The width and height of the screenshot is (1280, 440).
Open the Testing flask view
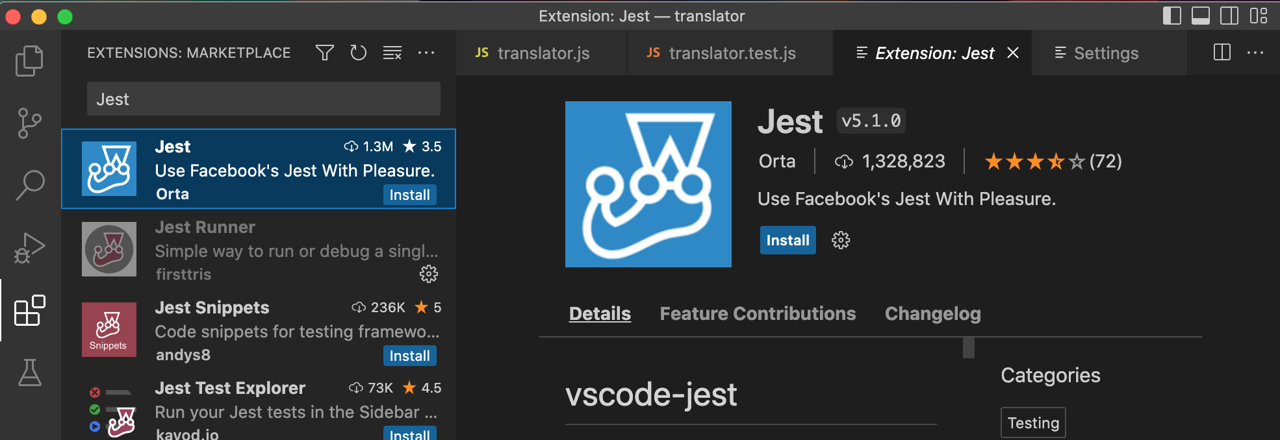coord(29,373)
